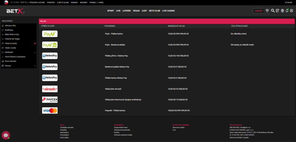This screenshot has height=142, width=296.
Task: Open the LIVE CASINO section
Action: click(169, 11)
